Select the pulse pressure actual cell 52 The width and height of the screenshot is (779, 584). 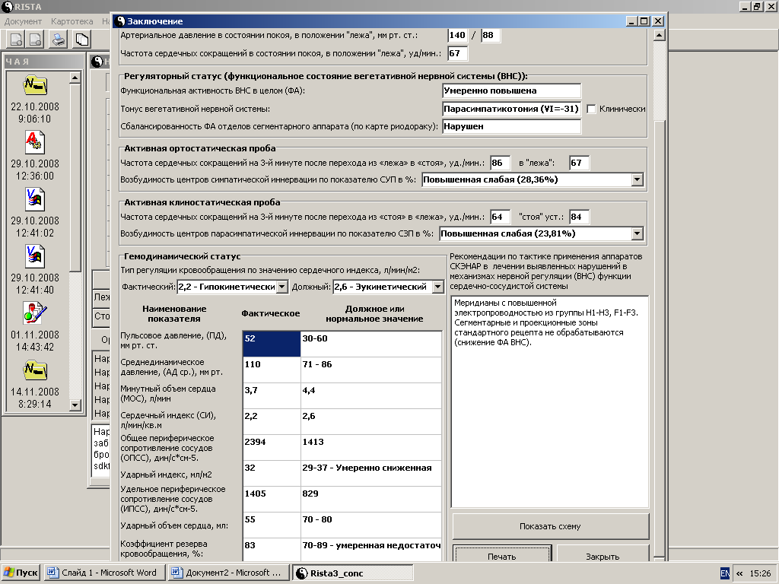click(x=272, y=344)
